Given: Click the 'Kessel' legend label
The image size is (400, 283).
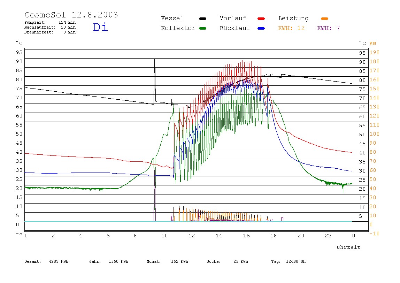Looking at the screenshot, I should (x=172, y=18).
